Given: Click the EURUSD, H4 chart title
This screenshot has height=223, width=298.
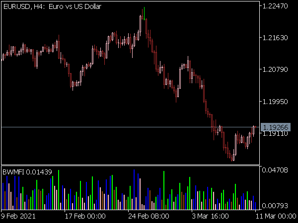Looking at the screenshot, I should point(52,6).
